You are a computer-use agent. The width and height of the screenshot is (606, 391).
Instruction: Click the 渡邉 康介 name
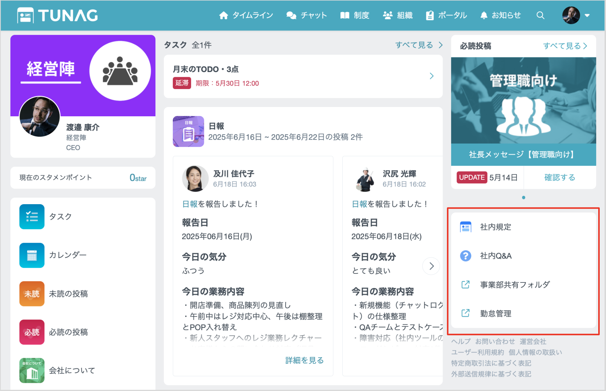[x=83, y=127]
